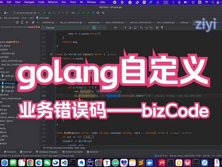Commit changes with Git green checkmark
The width and height of the screenshot is (222, 167).
pos(83,13)
